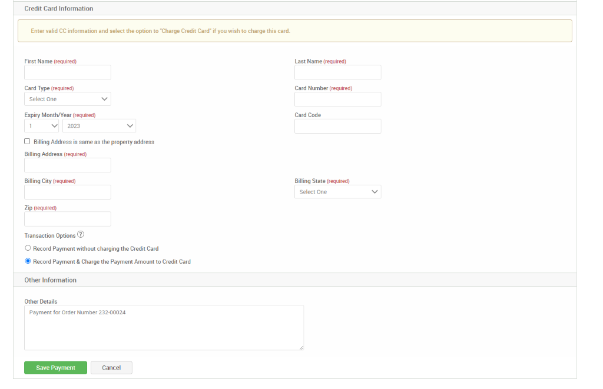Focus the Billing City input field
The image size is (603, 389).
pos(68,192)
